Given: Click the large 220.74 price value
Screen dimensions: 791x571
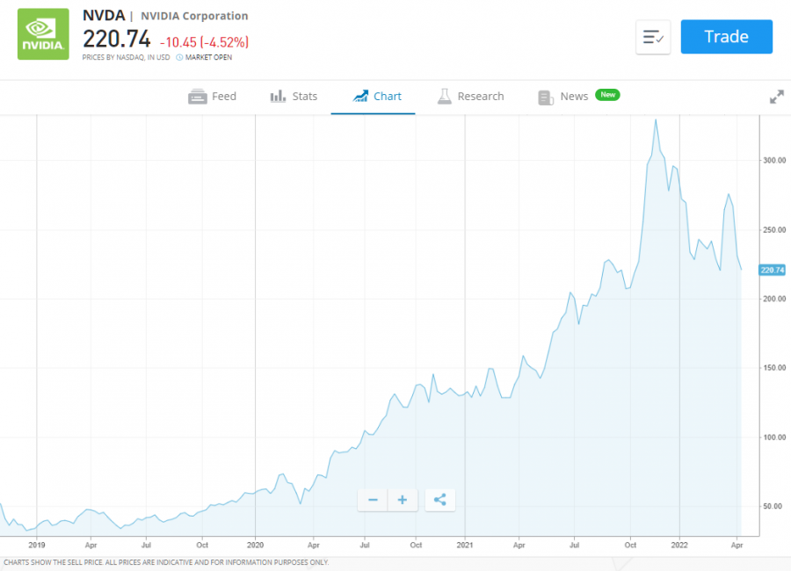Looking at the screenshot, I should point(117,40).
